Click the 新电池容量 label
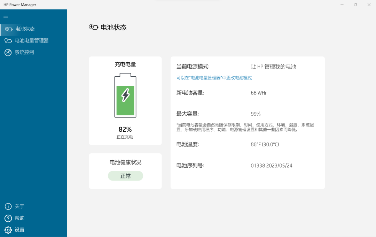 point(190,93)
